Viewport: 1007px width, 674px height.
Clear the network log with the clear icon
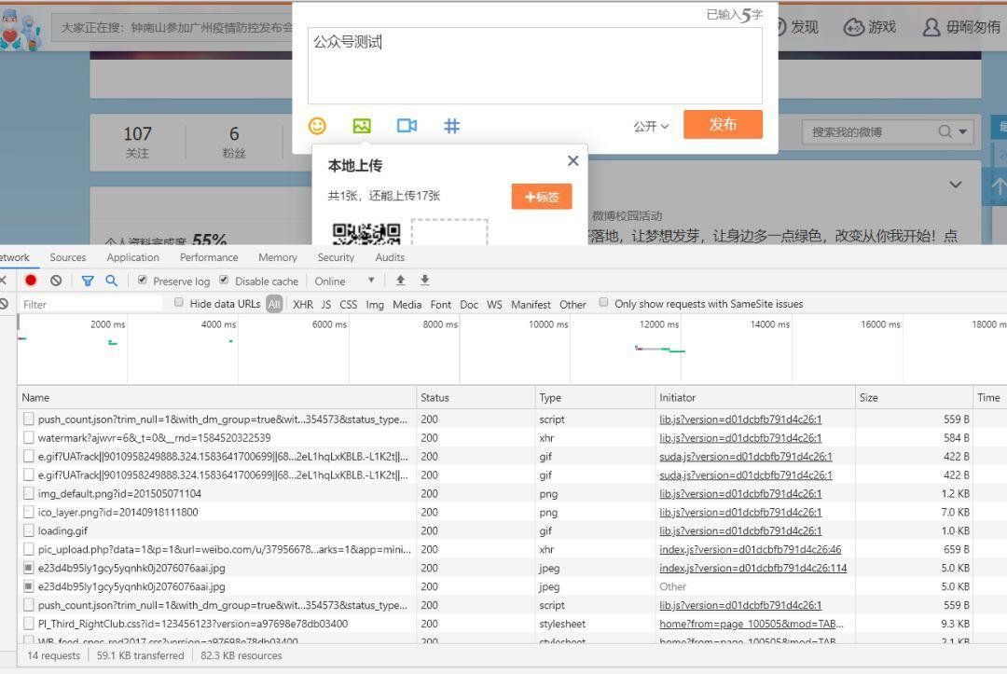point(56,281)
